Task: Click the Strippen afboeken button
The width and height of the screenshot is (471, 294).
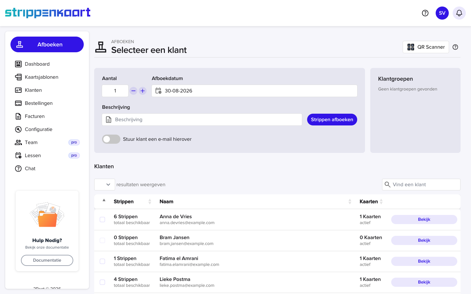Action: (x=332, y=120)
